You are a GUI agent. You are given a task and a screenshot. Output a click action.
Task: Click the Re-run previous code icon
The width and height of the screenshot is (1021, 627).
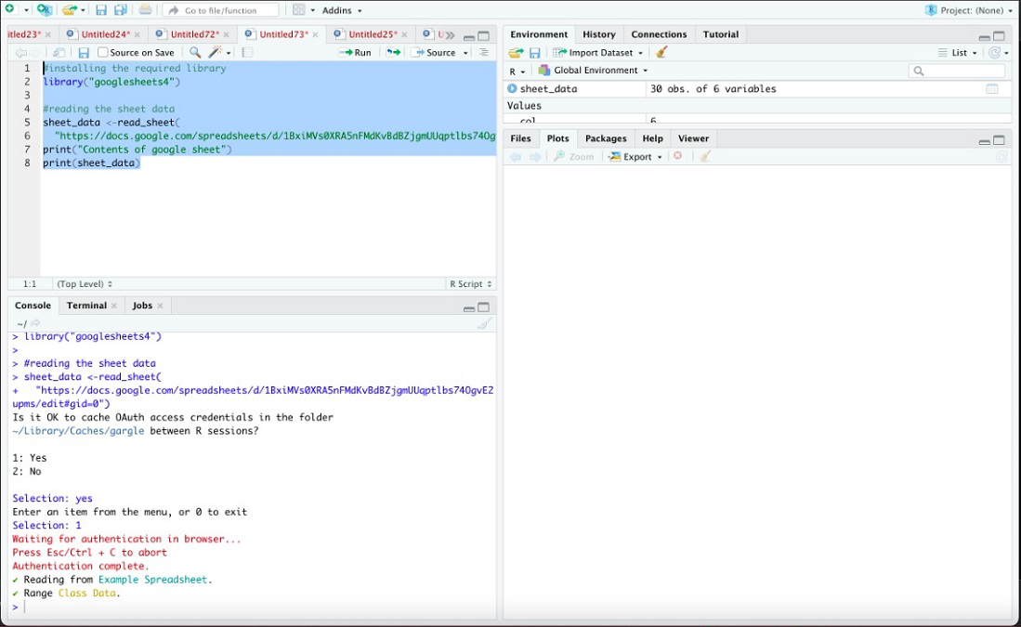coord(393,53)
